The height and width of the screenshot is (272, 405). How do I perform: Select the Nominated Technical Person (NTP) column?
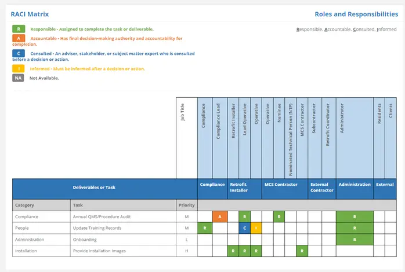click(x=290, y=138)
